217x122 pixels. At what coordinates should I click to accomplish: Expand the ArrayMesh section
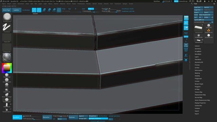[x=198, y=51]
